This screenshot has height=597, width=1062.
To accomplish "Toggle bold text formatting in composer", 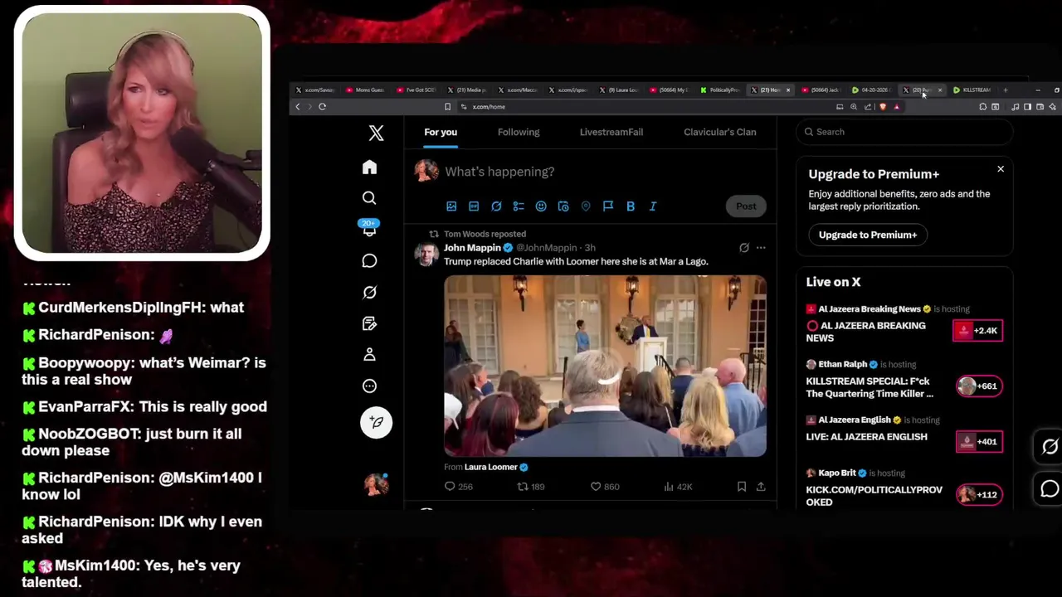I will tap(631, 206).
